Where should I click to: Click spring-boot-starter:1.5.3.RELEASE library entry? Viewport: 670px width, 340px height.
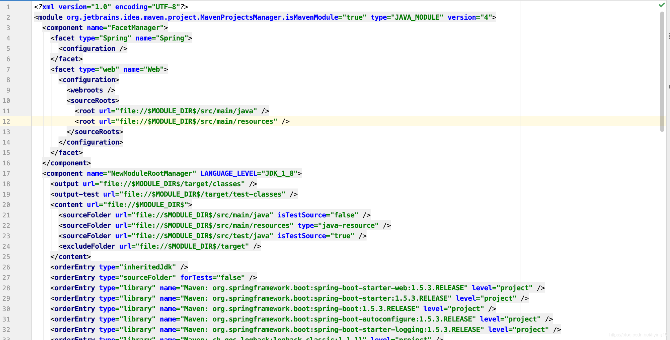(x=290, y=298)
